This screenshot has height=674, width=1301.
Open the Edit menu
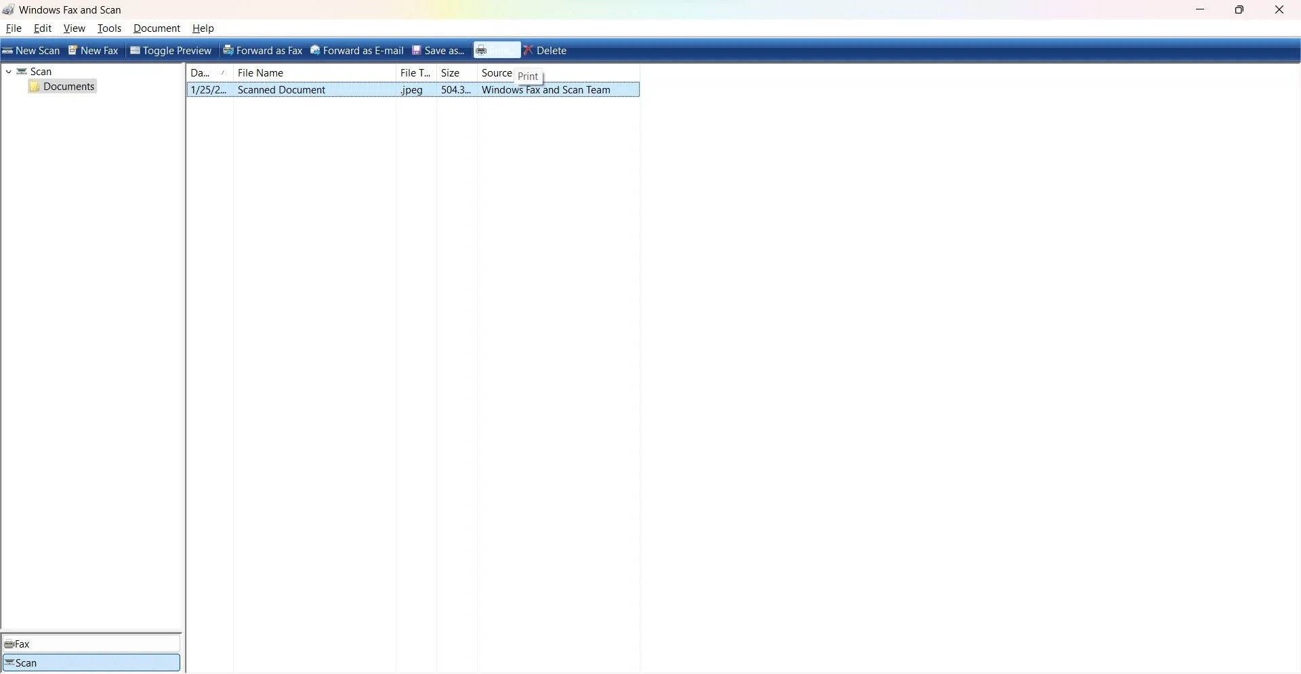43,28
